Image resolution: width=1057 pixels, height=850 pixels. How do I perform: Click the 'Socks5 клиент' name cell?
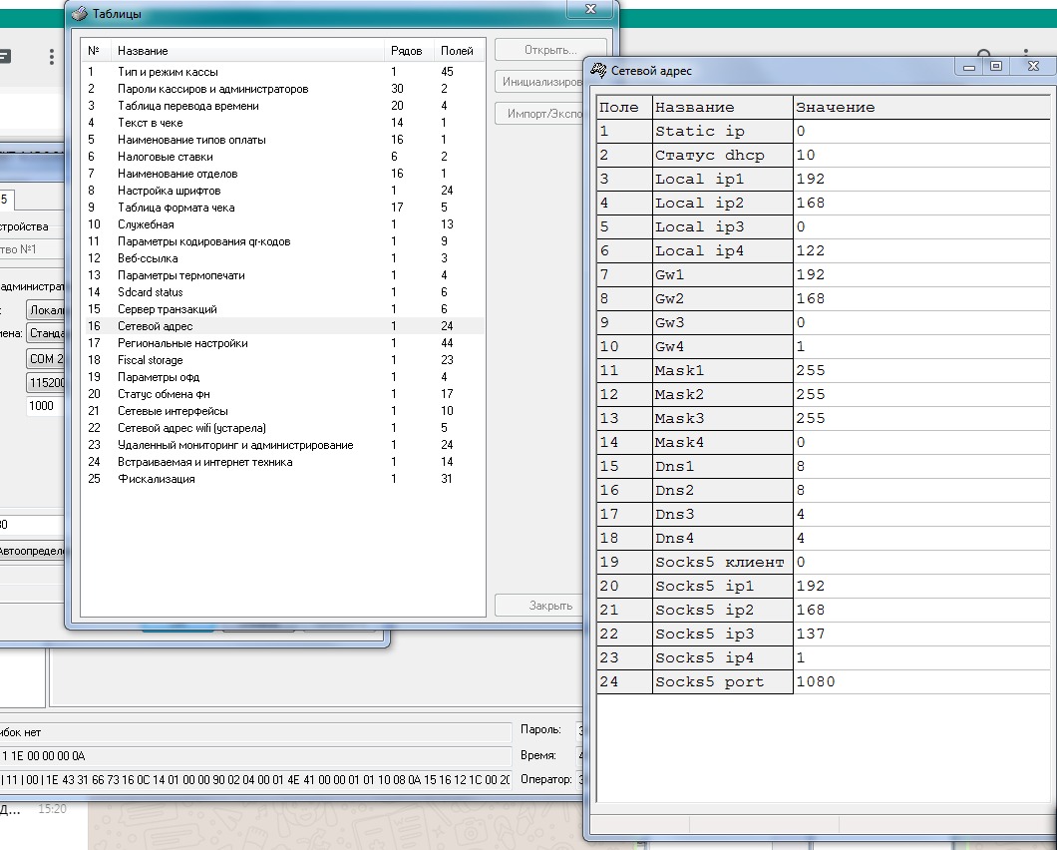click(x=723, y=562)
